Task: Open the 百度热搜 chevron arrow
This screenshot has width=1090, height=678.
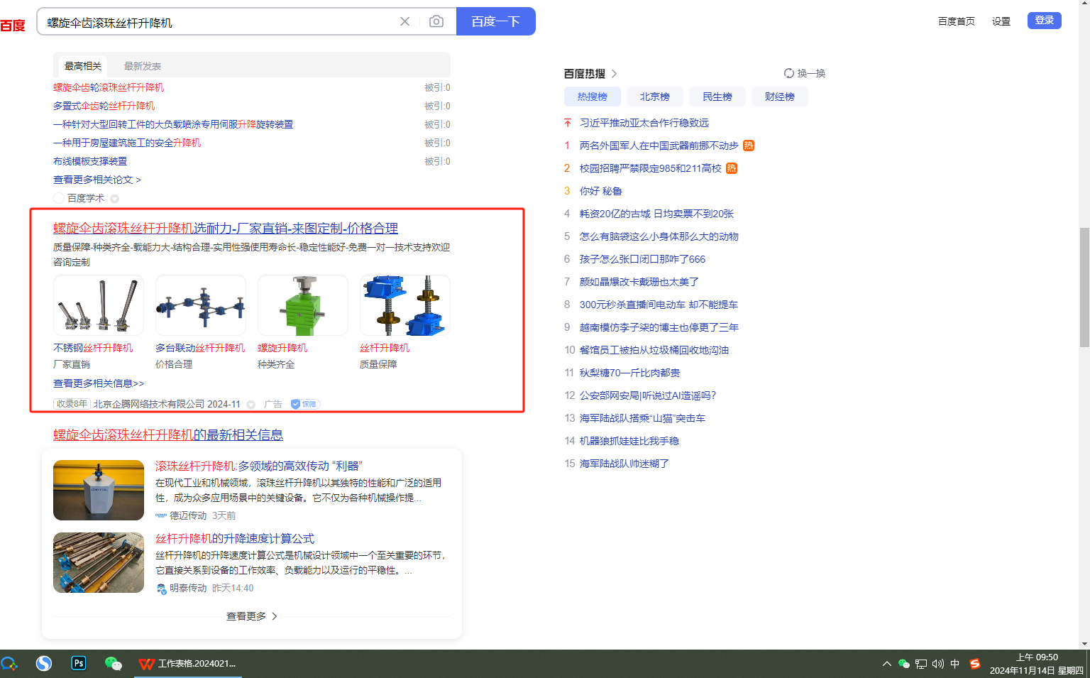Action: click(615, 74)
